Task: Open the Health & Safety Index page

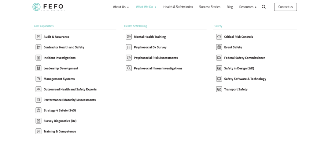Action: 178,7
